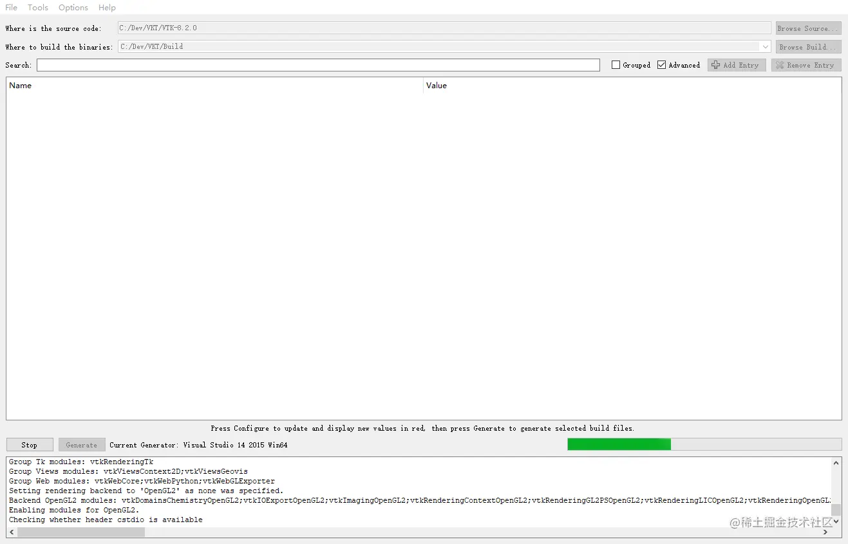Untick the Advanced checkbox
Screen dimensions: 848x544
[x=661, y=65]
